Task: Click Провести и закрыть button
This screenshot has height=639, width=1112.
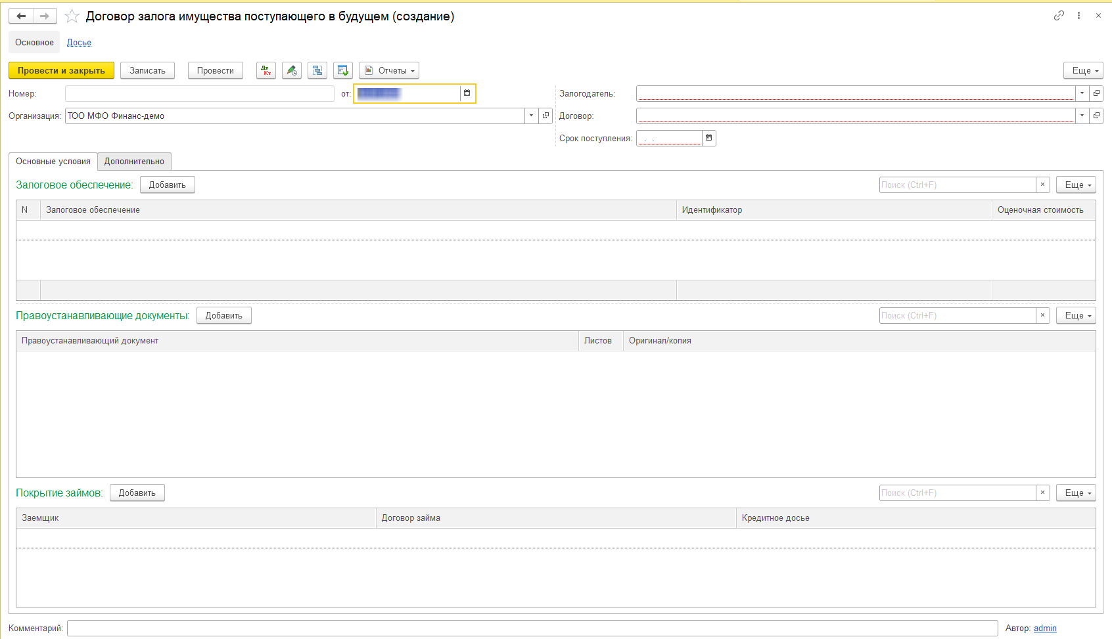Action: [x=61, y=70]
